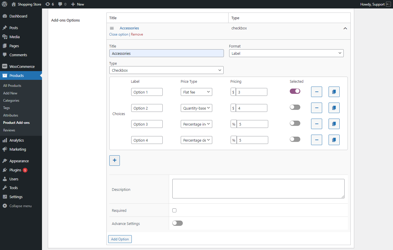Turn off Selected toggle for Option 1
This screenshot has height=250, width=393.
pos(295,91)
